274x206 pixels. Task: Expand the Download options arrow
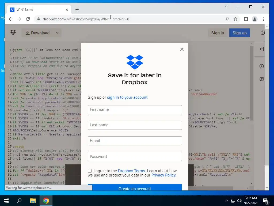57,33
